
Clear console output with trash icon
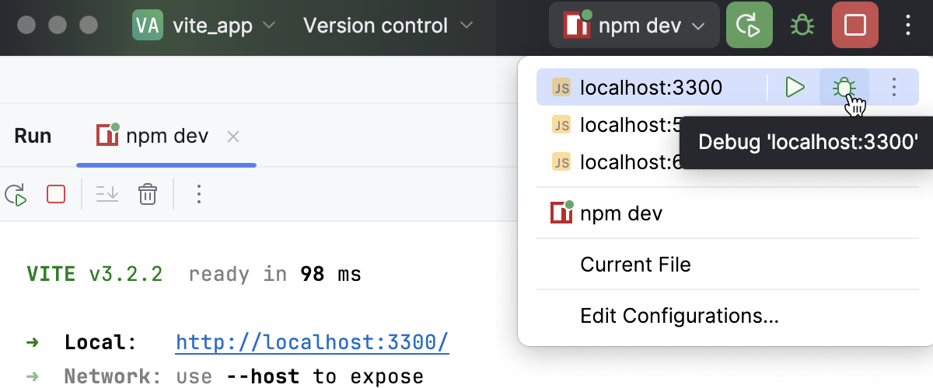click(x=148, y=194)
